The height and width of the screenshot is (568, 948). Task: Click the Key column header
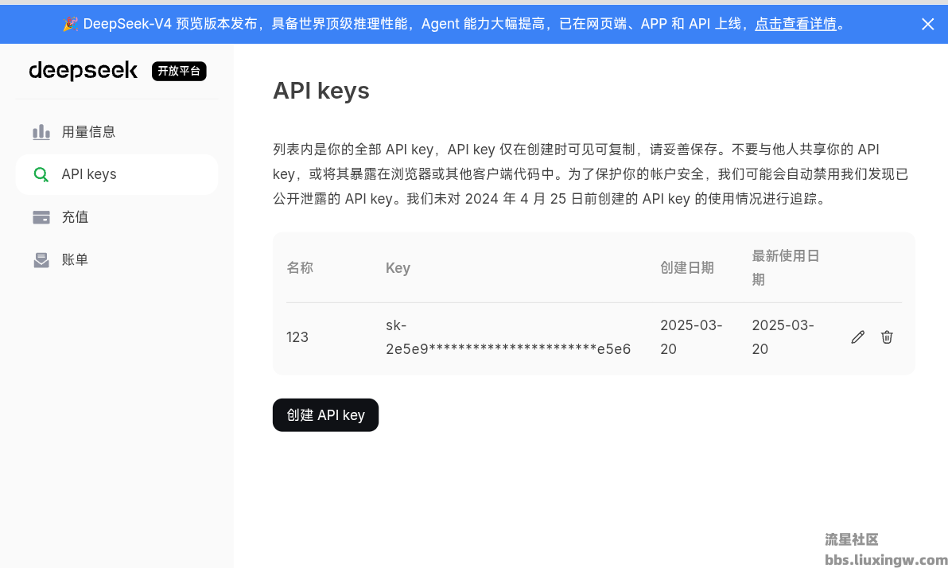[398, 268]
